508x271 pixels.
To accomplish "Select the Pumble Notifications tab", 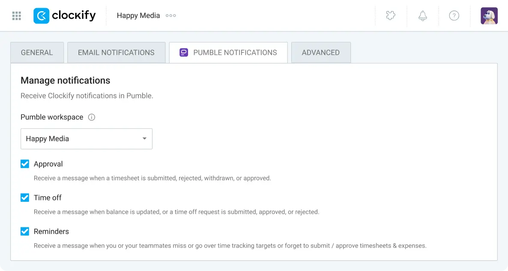I will (228, 53).
